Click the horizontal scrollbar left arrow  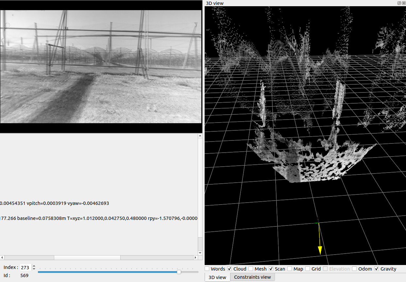coord(2,257)
